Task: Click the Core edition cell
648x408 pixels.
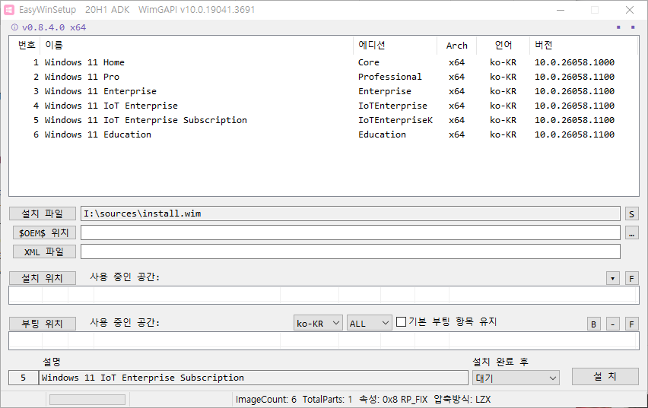Action: pos(369,62)
